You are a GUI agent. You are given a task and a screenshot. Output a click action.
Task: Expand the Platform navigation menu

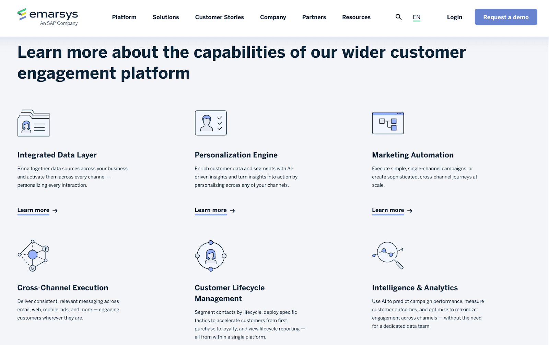[x=124, y=17]
